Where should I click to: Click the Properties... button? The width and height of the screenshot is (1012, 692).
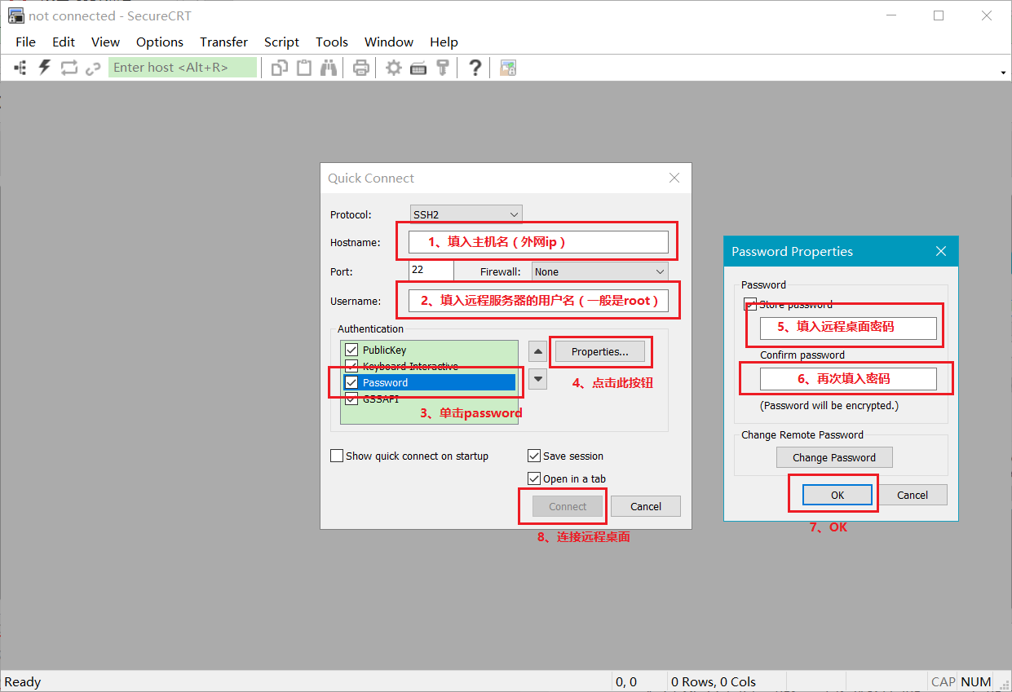pos(600,351)
